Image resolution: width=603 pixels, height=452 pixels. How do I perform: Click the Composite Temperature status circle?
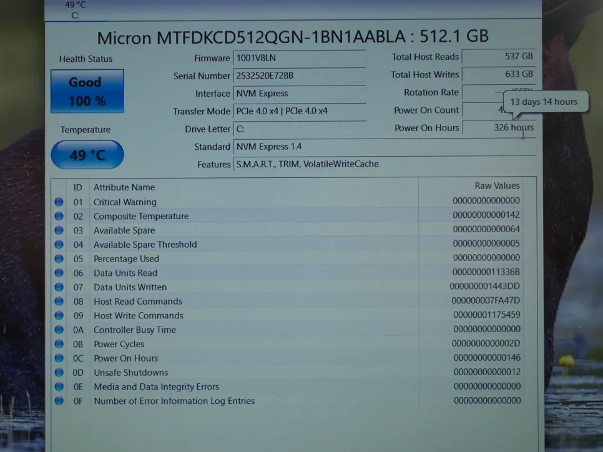point(59,216)
